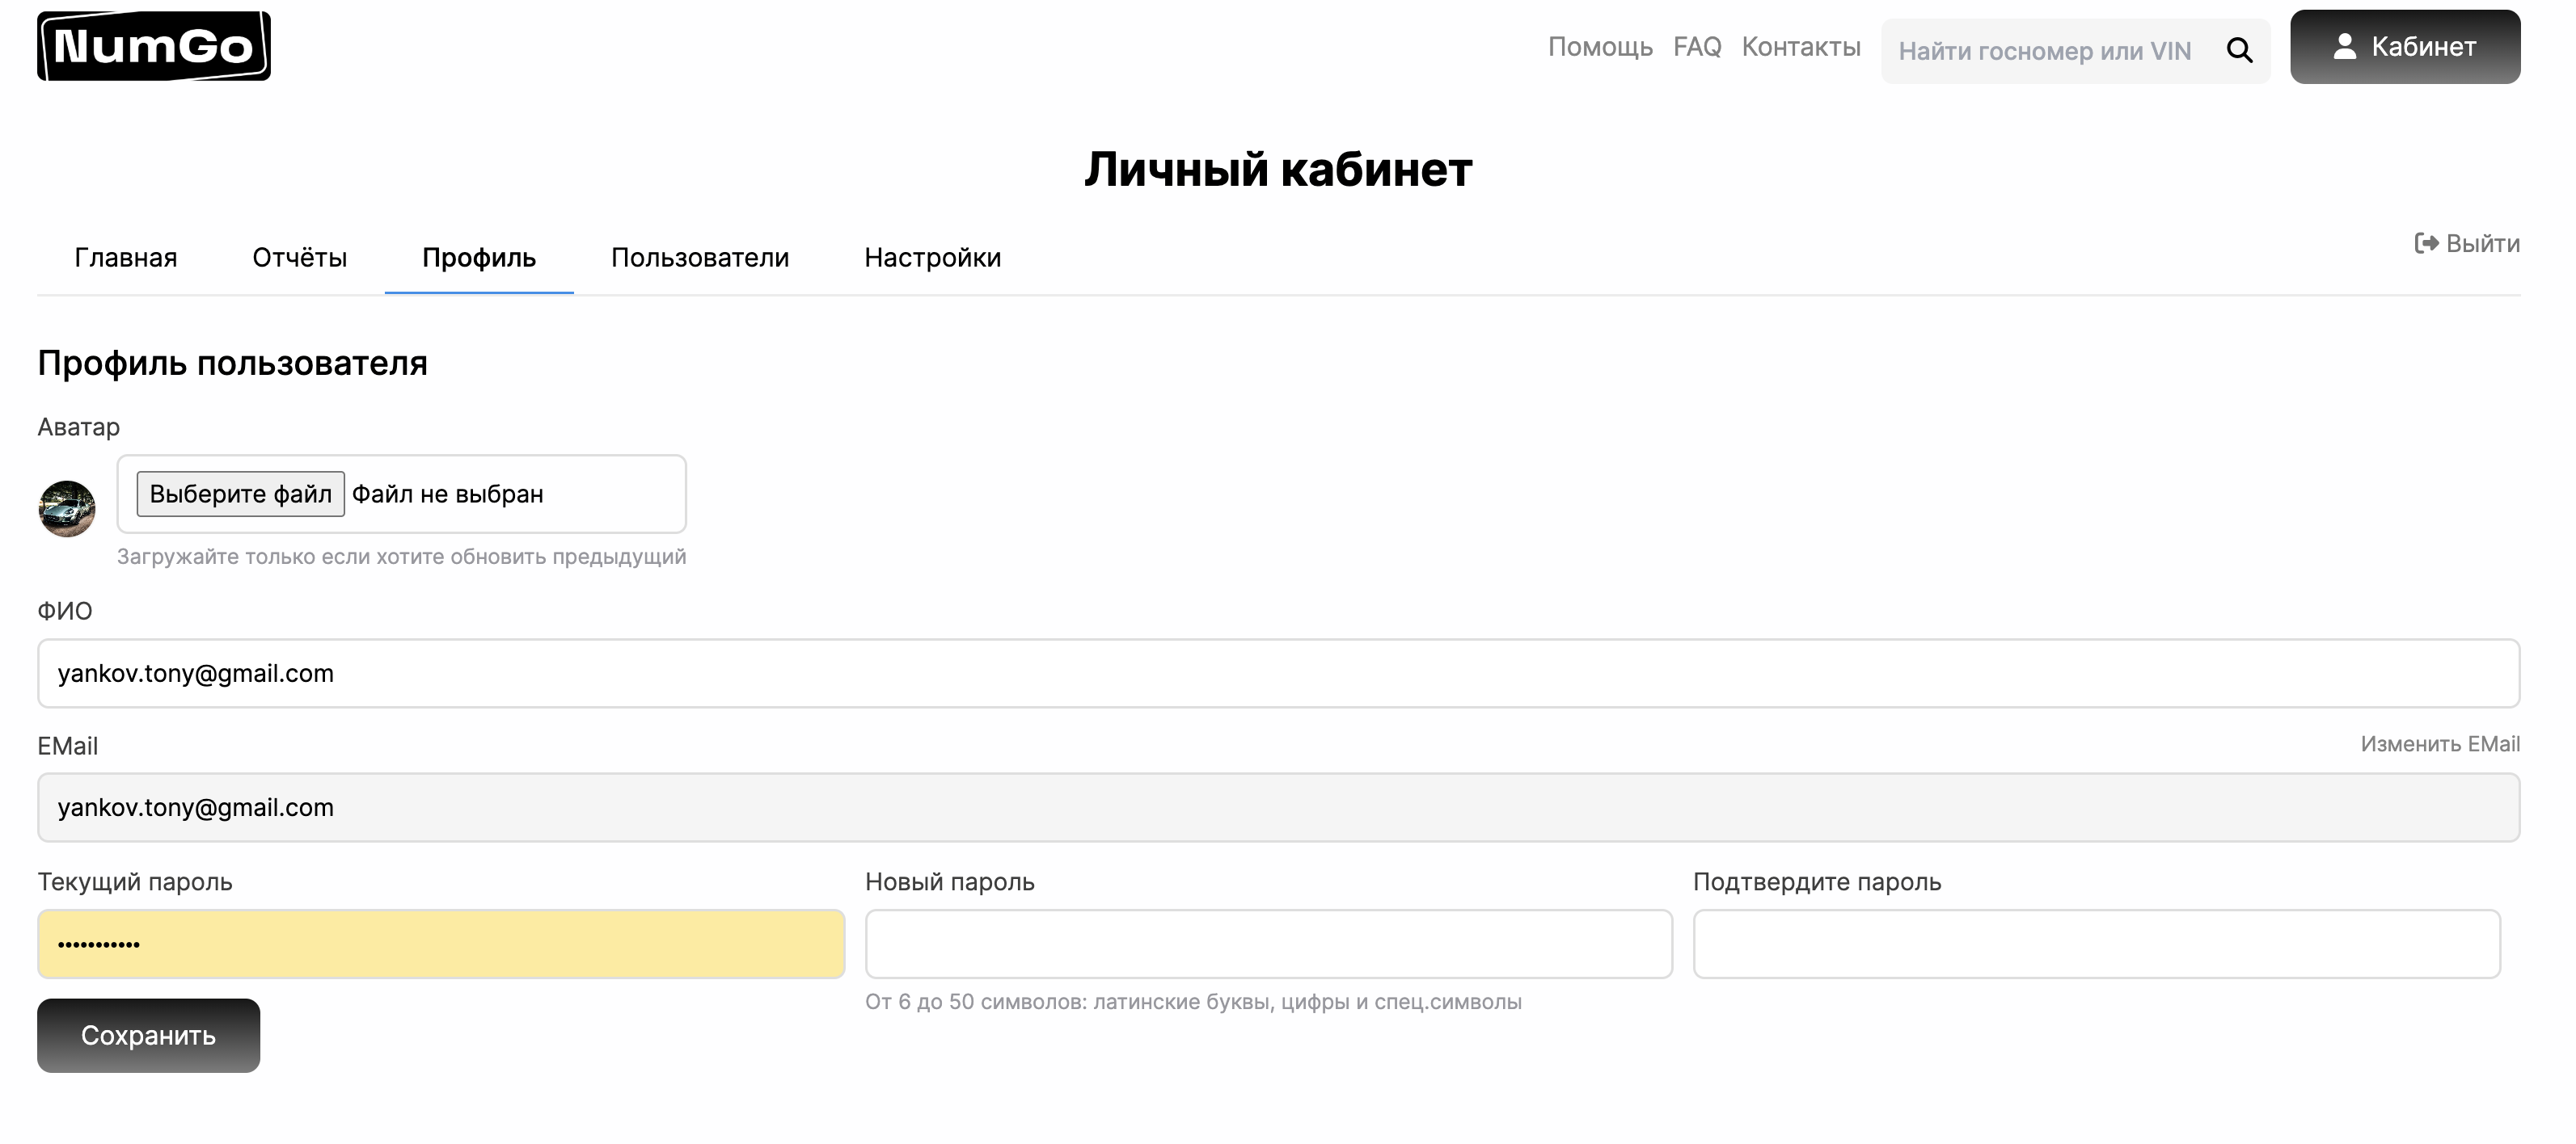This screenshot has width=2576, height=1144.
Task: Click the Изменить EMail link
Action: (x=2439, y=744)
